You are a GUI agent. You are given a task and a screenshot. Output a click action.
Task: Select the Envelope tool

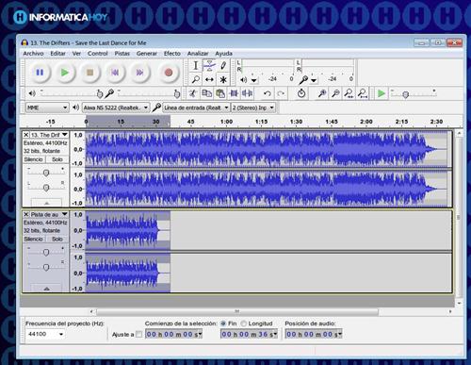click(209, 65)
